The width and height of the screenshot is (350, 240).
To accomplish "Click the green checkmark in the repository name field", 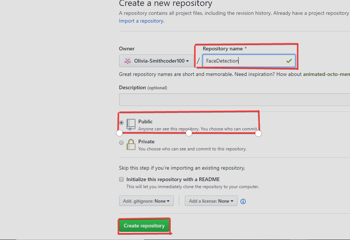I will pyautogui.click(x=289, y=61).
